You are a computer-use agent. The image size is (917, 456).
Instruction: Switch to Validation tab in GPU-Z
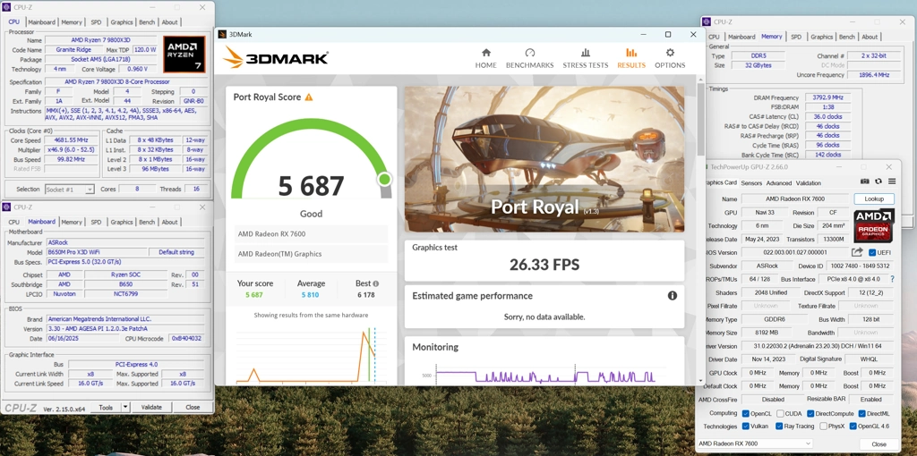pos(809,182)
